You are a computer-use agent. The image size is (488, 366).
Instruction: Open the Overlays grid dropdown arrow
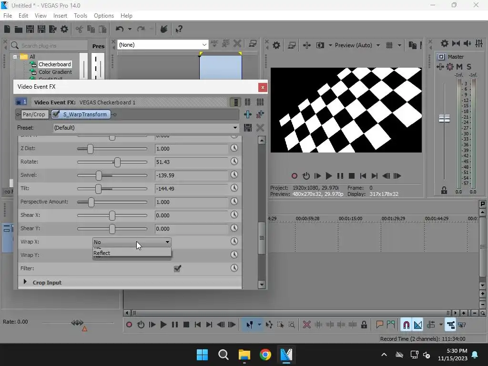coord(399,45)
